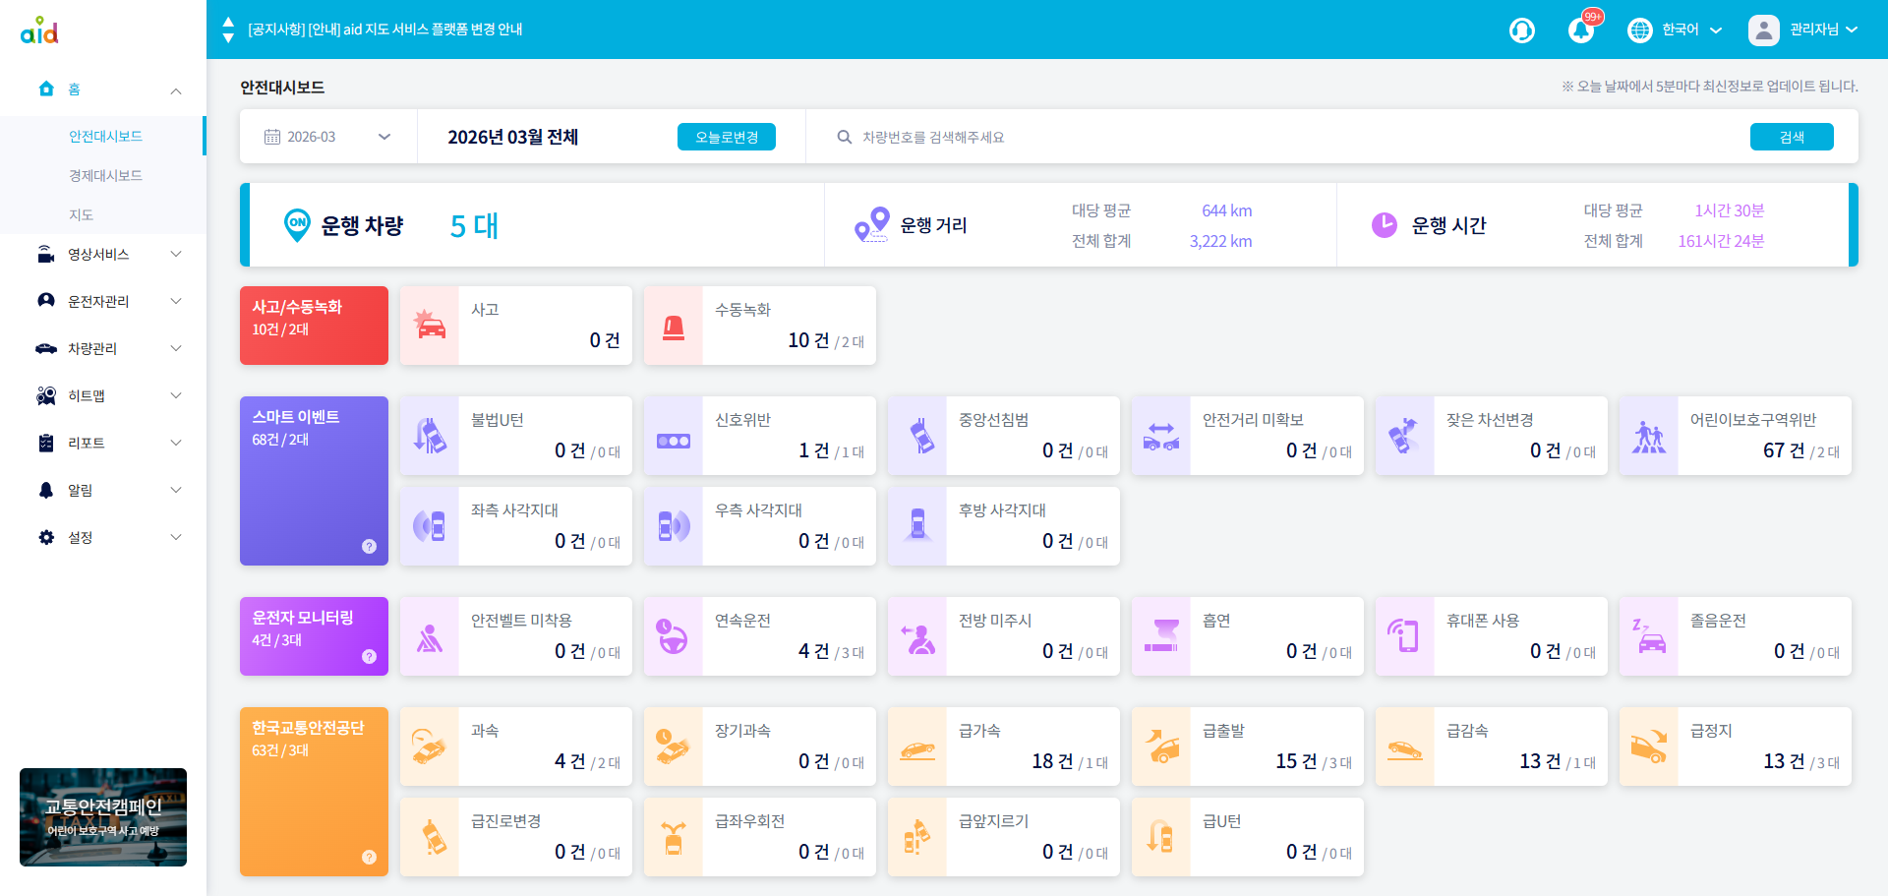Open the 한국교통안전공단 summary card
The width and height of the screenshot is (1888, 896).
click(314, 792)
